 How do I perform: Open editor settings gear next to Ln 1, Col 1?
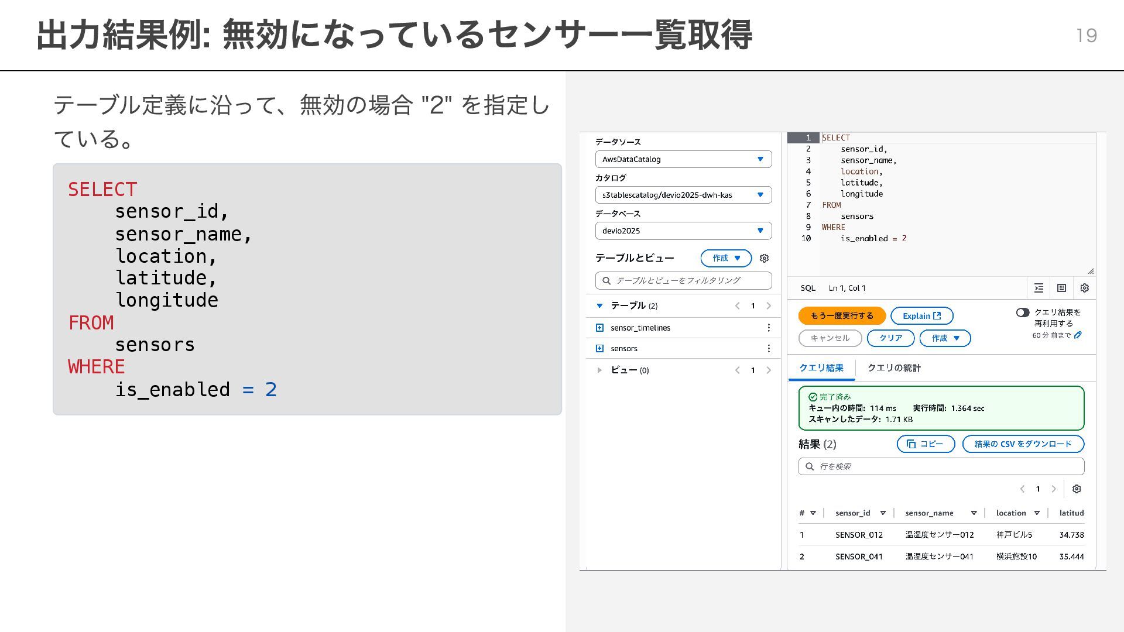coord(1084,288)
